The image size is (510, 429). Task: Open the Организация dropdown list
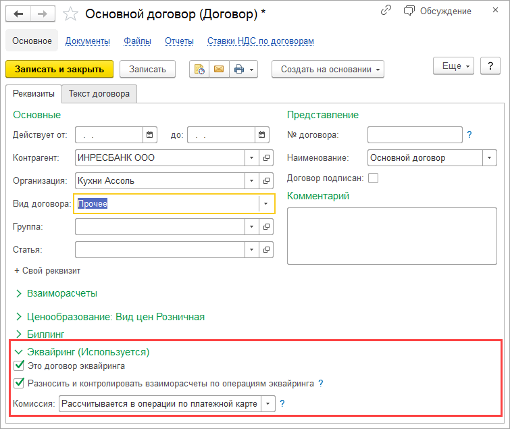tap(252, 181)
